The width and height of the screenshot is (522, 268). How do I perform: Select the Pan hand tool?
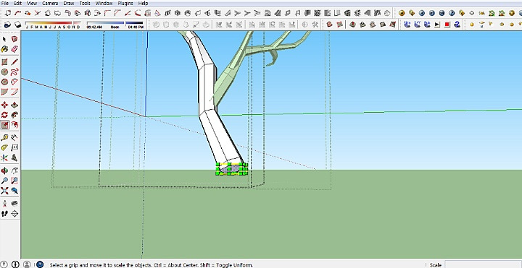[14, 170]
